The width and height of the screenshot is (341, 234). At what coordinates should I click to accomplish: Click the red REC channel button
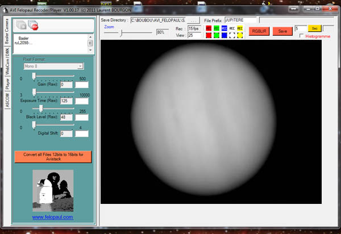point(209,28)
